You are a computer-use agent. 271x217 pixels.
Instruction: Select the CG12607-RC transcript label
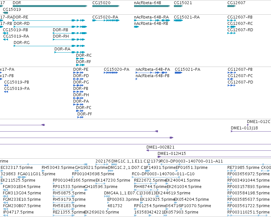click(240, 24)
